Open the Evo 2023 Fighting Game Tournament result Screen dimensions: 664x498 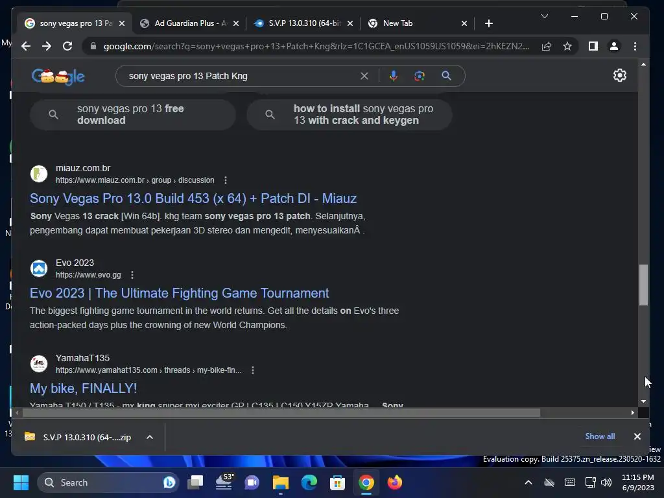point(179,293)
